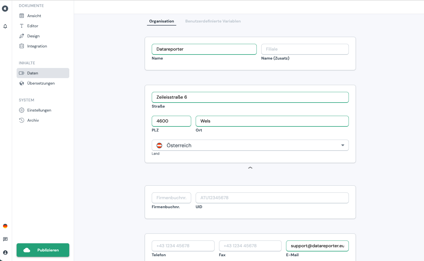Viewport: 424px width, 261px height.
Task: Switch to Benutzerdefinierte Variablen tab
Action: tap(213, 21)
